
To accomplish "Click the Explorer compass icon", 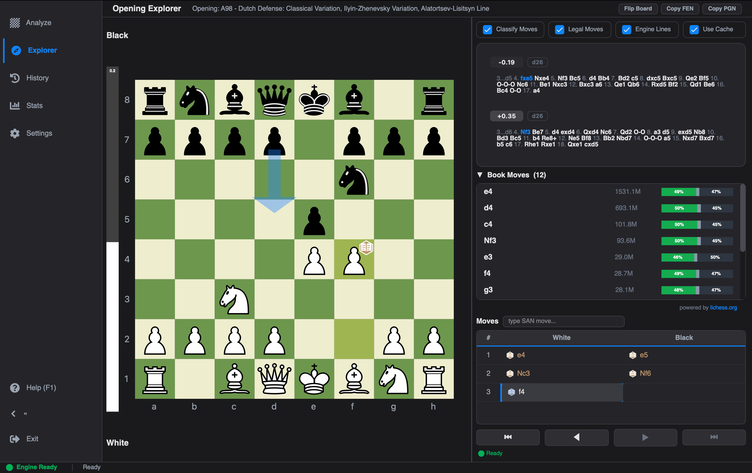I will 16,50.
